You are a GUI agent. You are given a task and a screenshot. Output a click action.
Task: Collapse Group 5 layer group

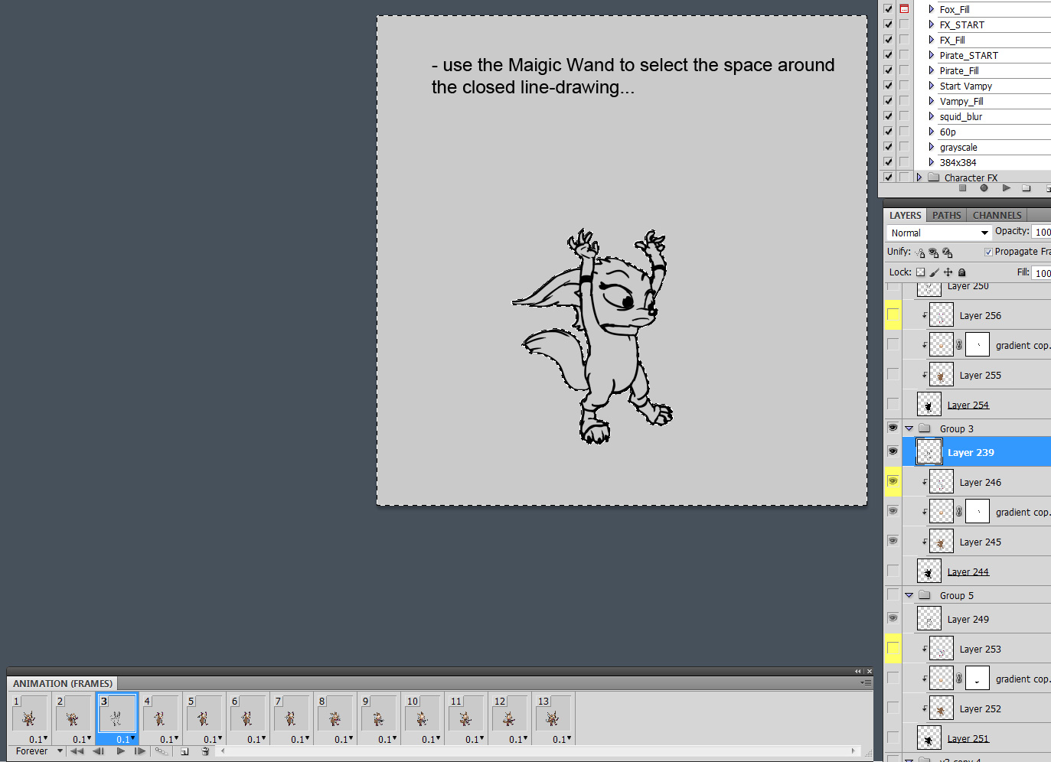pyautogui.click(x=909, y=595)
